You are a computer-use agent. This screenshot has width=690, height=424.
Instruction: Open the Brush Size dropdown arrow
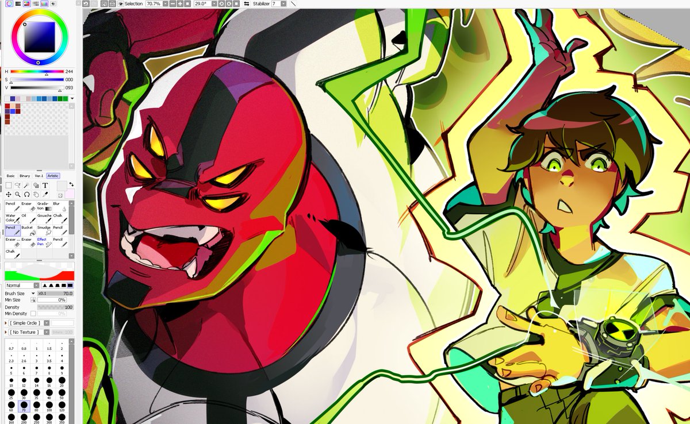point(33,294)
